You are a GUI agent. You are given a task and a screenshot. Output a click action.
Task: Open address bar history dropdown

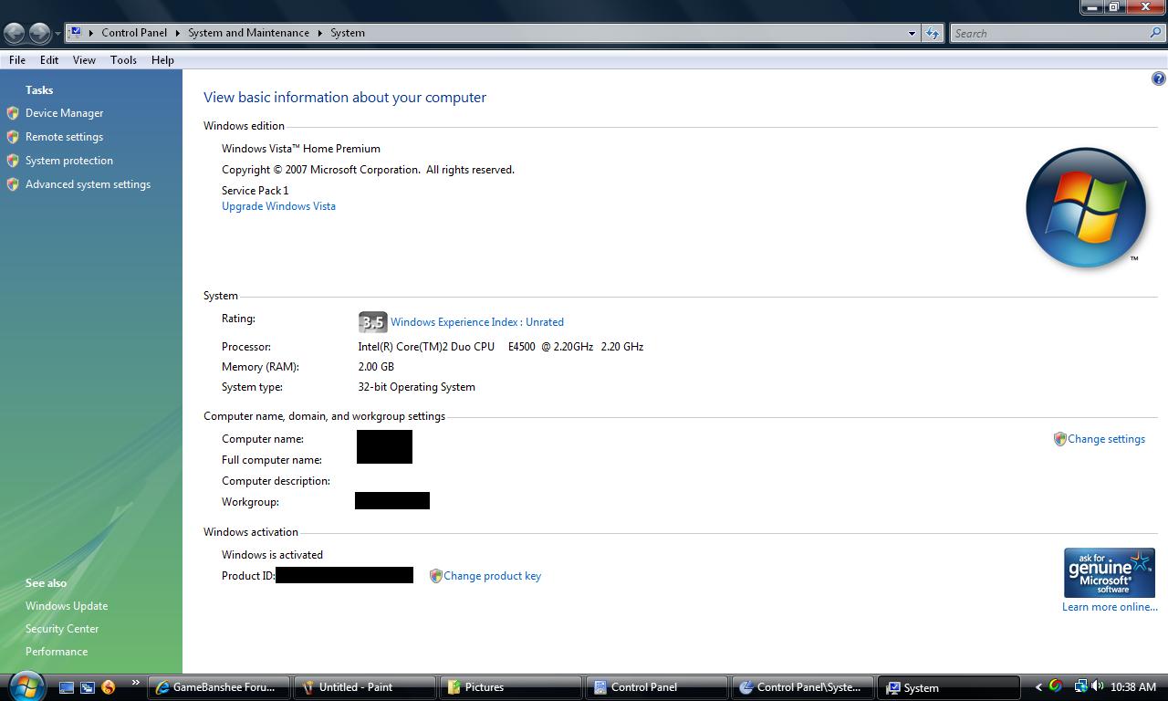pyautogui.click(x=912, y=34)
